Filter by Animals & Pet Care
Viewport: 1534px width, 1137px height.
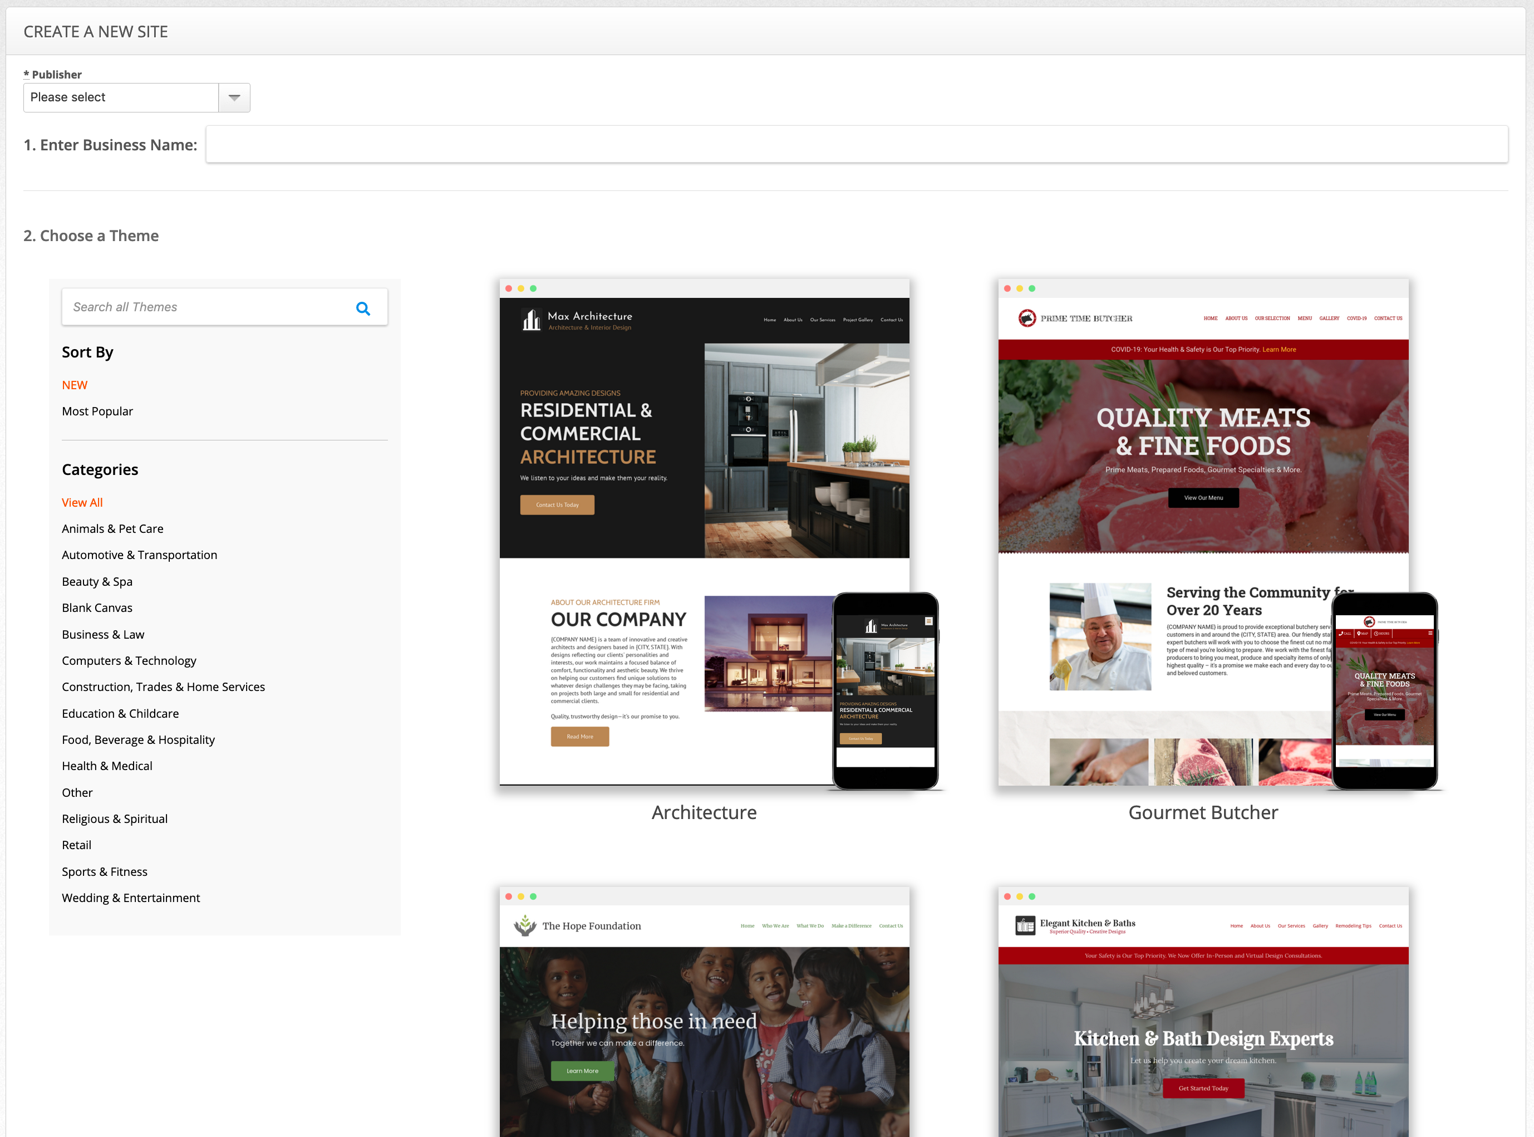pyautogui.click(x=113, y=528)
